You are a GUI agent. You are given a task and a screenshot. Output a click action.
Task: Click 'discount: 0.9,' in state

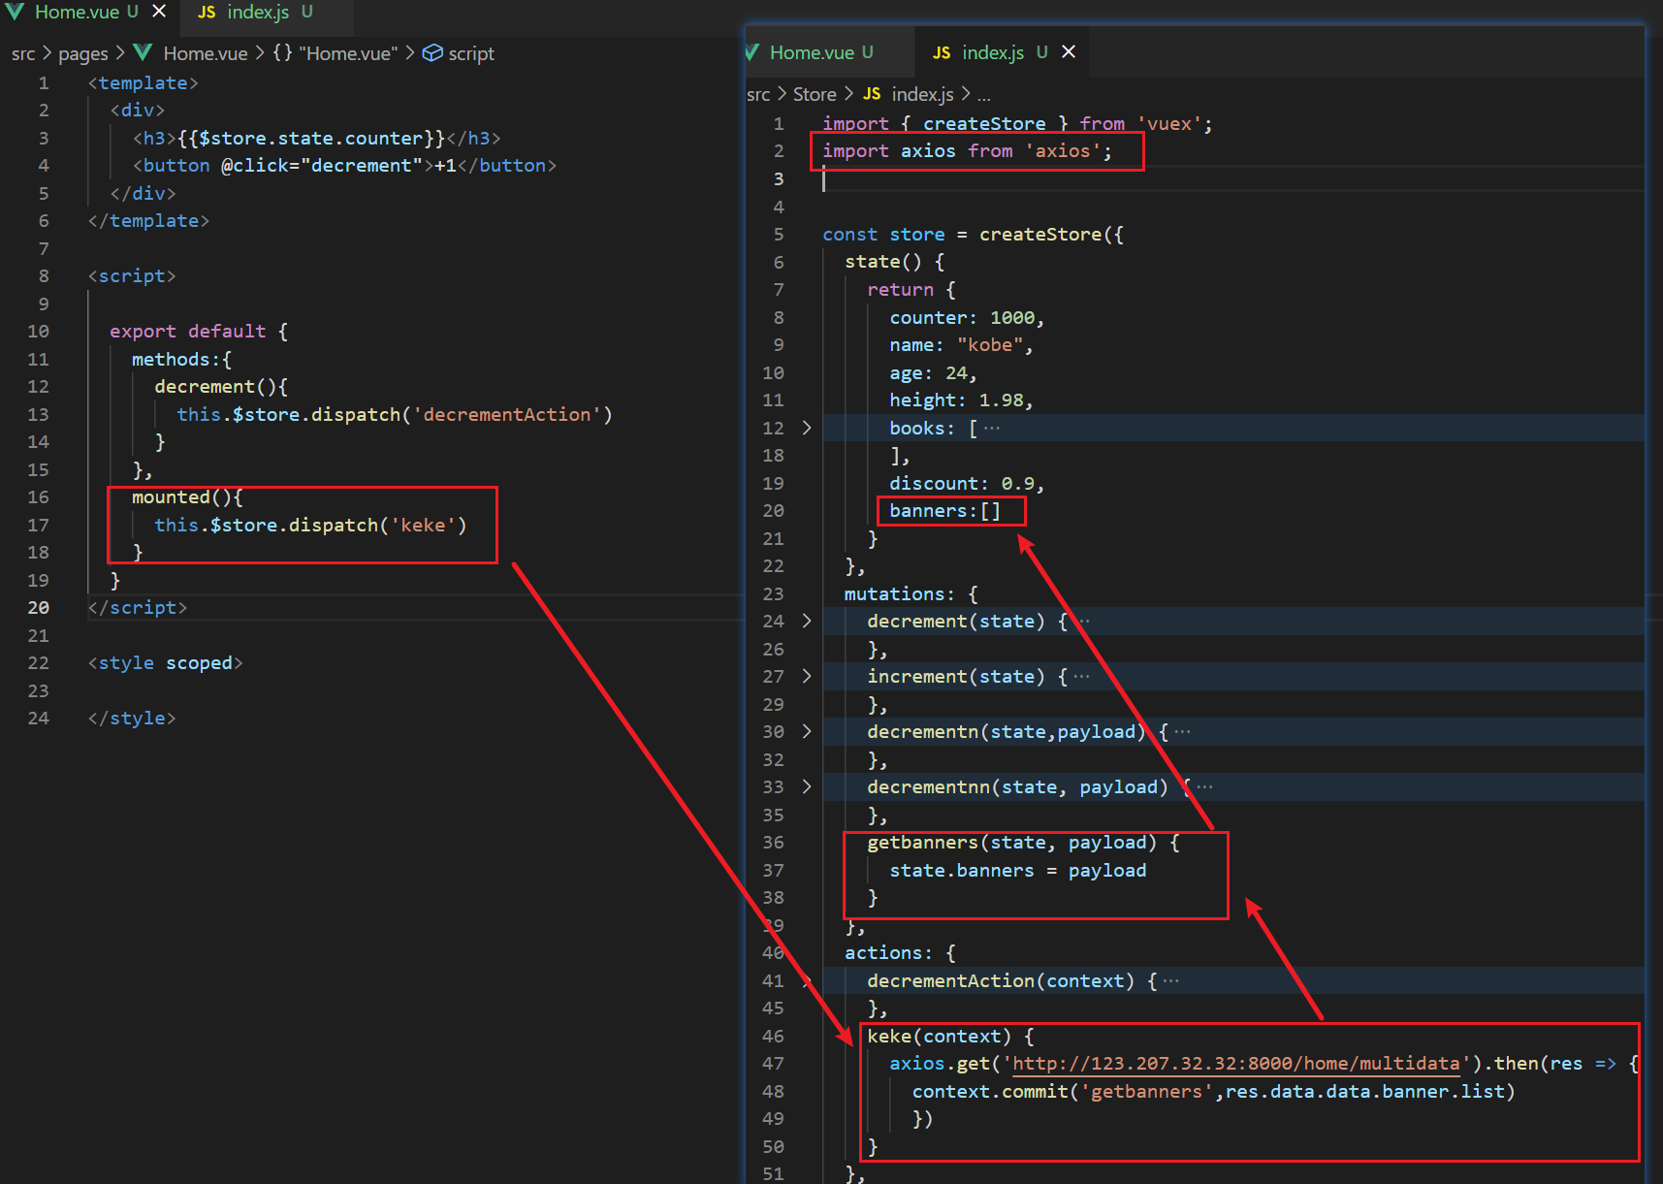[x=967, y=483]
